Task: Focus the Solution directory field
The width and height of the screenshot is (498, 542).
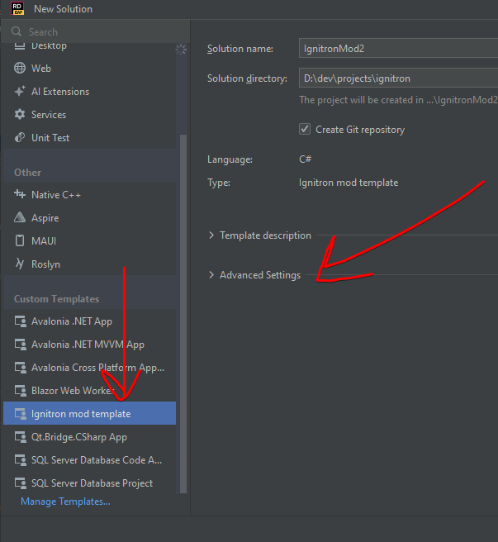Action: tap(398, 78)
